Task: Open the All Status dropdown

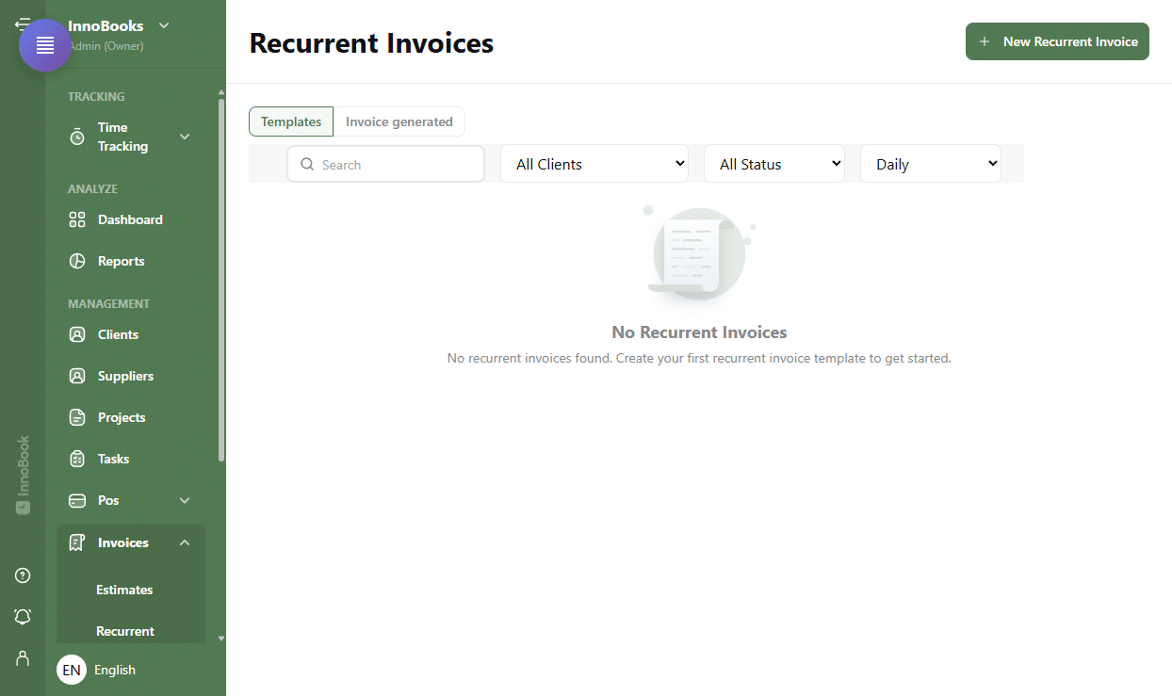Action: 774,164
